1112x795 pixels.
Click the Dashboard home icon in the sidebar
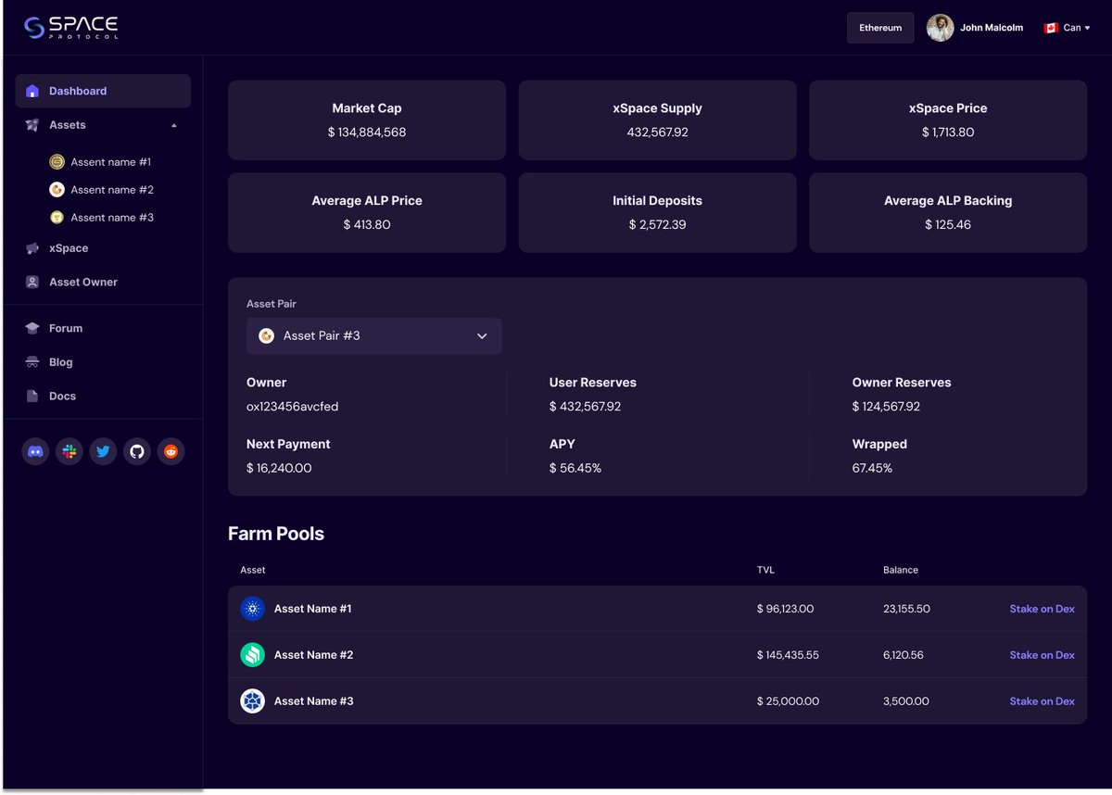(32, 91)
